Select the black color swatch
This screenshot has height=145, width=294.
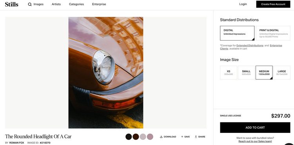pos(129,137)
